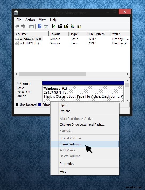Click the Windows 8 (C:) drive icon

[17, 39]
